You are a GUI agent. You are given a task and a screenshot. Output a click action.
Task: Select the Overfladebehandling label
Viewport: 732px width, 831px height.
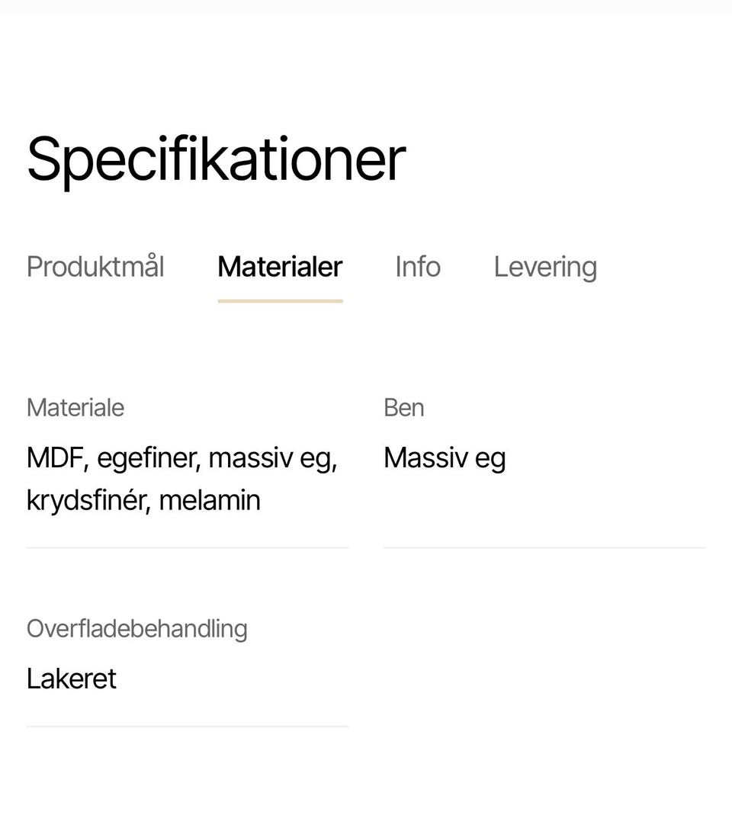point(136,629)
